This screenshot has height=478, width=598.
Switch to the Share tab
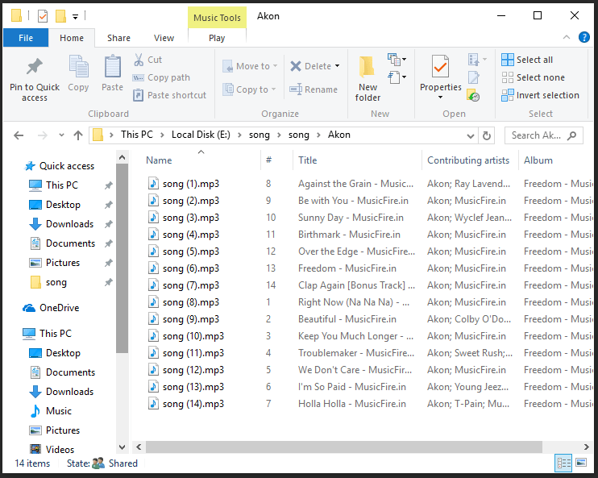tap(118, 38)
